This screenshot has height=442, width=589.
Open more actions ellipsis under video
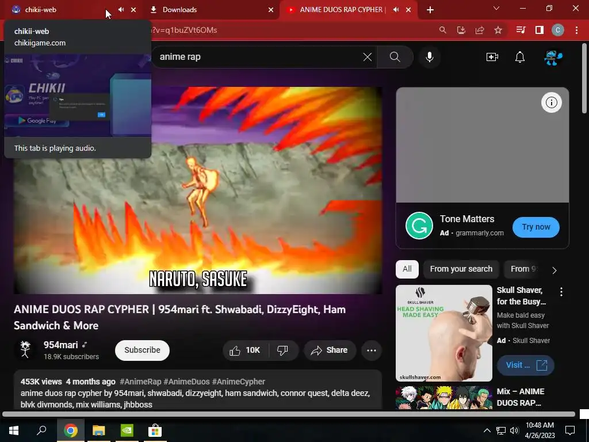(372, 350)
